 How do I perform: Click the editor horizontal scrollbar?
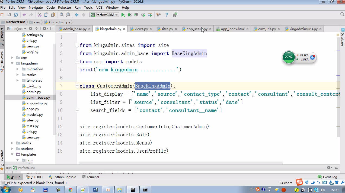click(181, 163)
